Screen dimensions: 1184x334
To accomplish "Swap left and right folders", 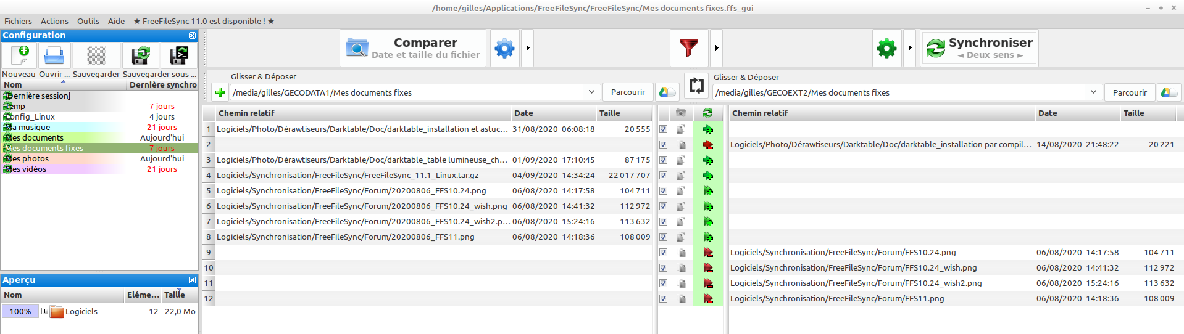I will [x=696, y=86].
